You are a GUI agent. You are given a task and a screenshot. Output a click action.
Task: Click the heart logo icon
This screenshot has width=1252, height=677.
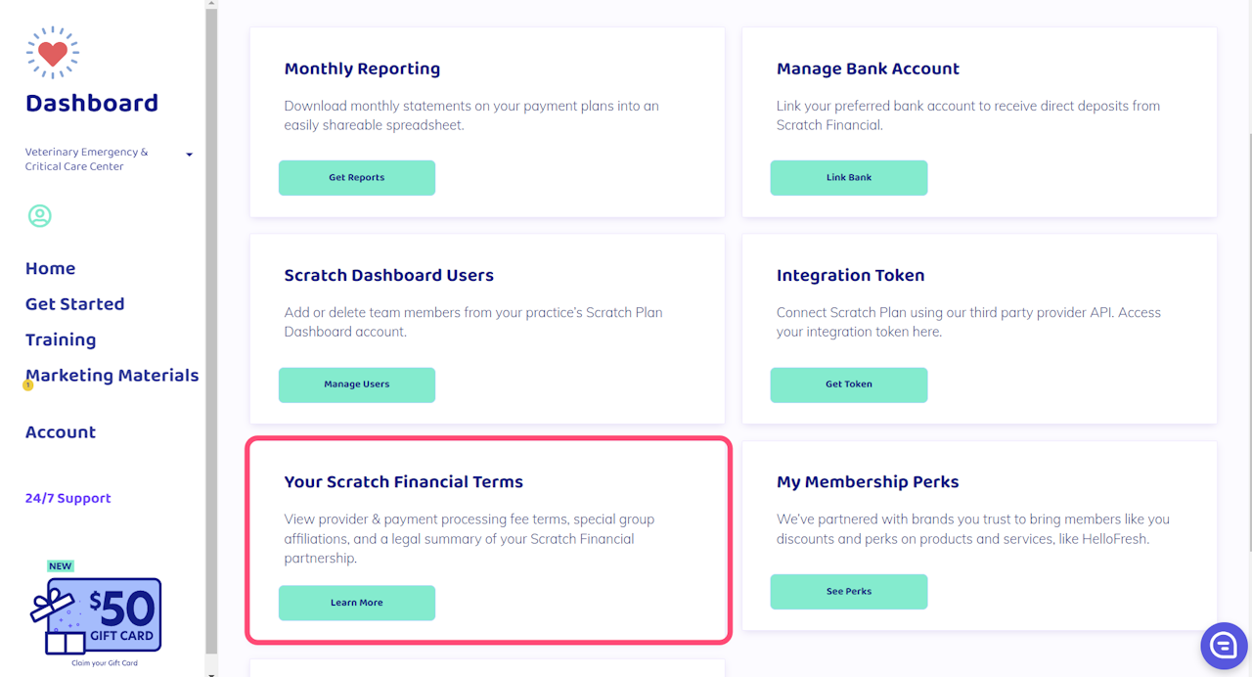[x=53, y=53]
